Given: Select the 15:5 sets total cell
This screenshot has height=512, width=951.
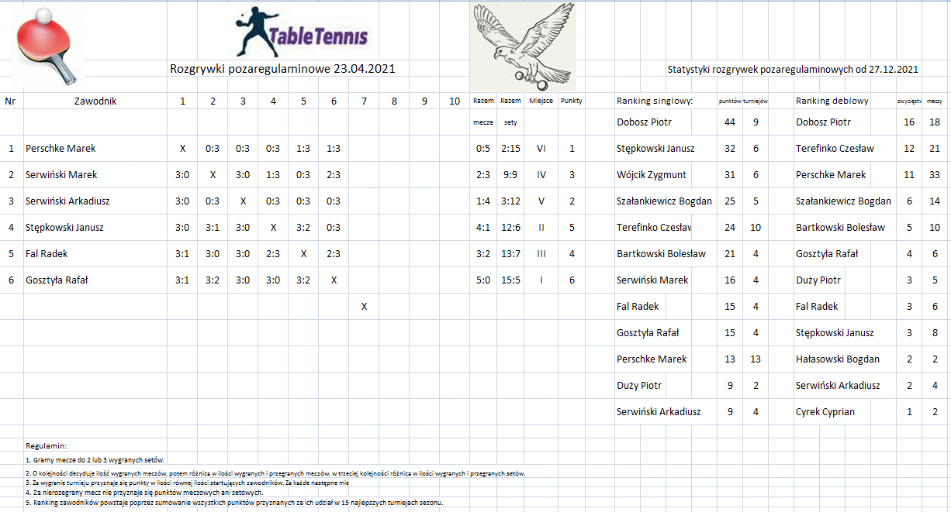Looking at the screenshot, I should pyautogui.click(x=511, y=280).
